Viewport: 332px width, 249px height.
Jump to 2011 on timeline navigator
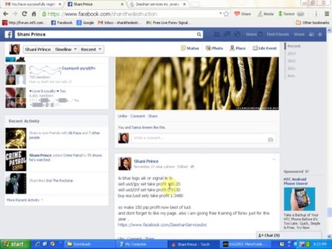pyautogui.click(x=291, y=68)
